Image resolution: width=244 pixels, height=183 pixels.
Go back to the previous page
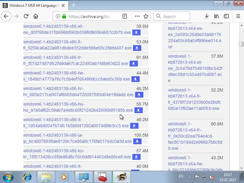coord(6,16)
